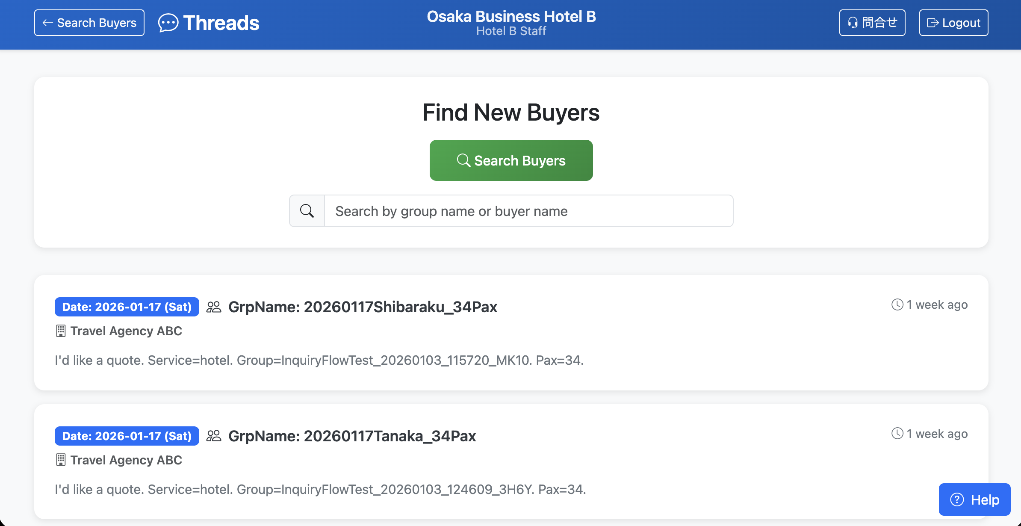Click clock icon on Shibaraku thread

(897, 304)
